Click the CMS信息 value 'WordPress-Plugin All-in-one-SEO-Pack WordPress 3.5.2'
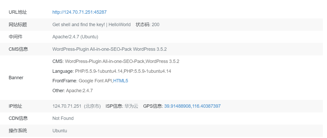The image size is (327, 138). coord(109,49)
